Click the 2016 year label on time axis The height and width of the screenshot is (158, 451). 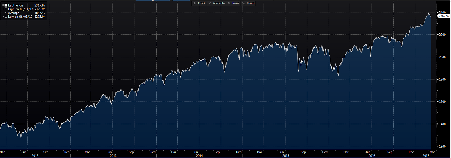coord(372,156)
